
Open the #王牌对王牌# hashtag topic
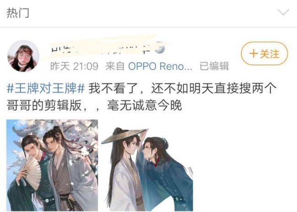pos(46,88)
